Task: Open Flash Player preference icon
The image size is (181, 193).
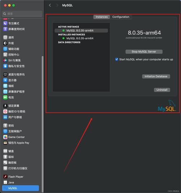Action: 5,177
